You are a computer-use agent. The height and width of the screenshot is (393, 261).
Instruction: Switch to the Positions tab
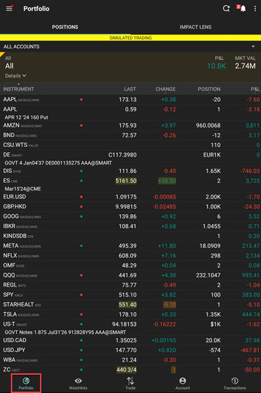click(x=65, y=27)
